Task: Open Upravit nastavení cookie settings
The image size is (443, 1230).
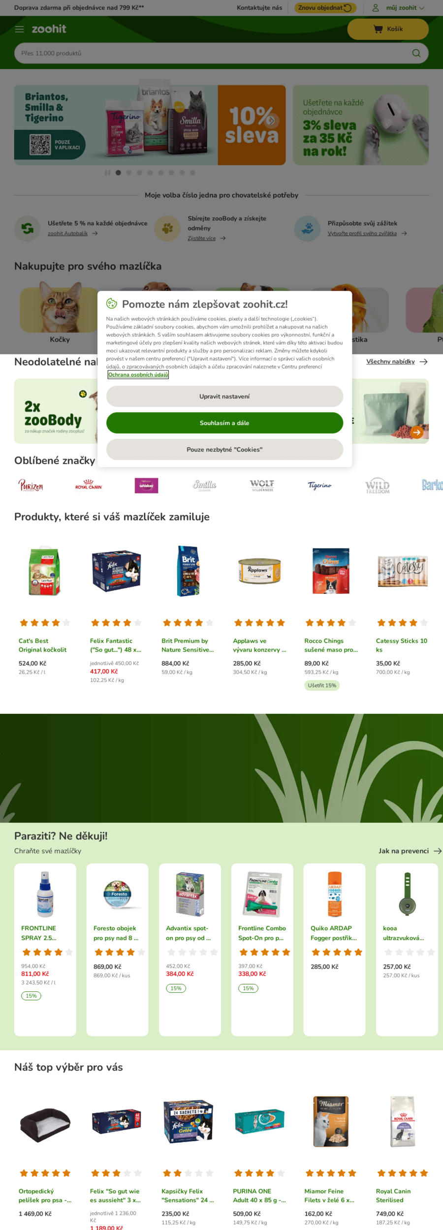Action: (x=224, y=396)
